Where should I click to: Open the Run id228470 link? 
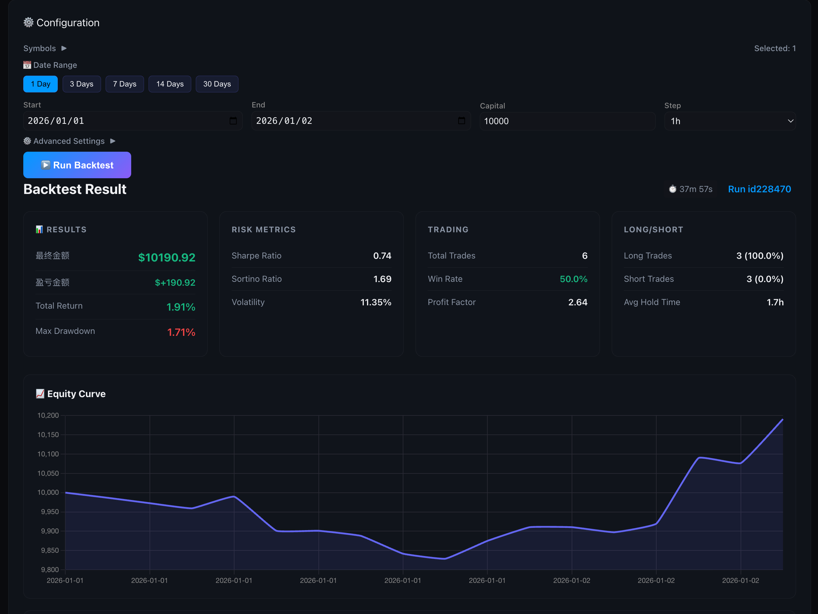coord(759,189)
